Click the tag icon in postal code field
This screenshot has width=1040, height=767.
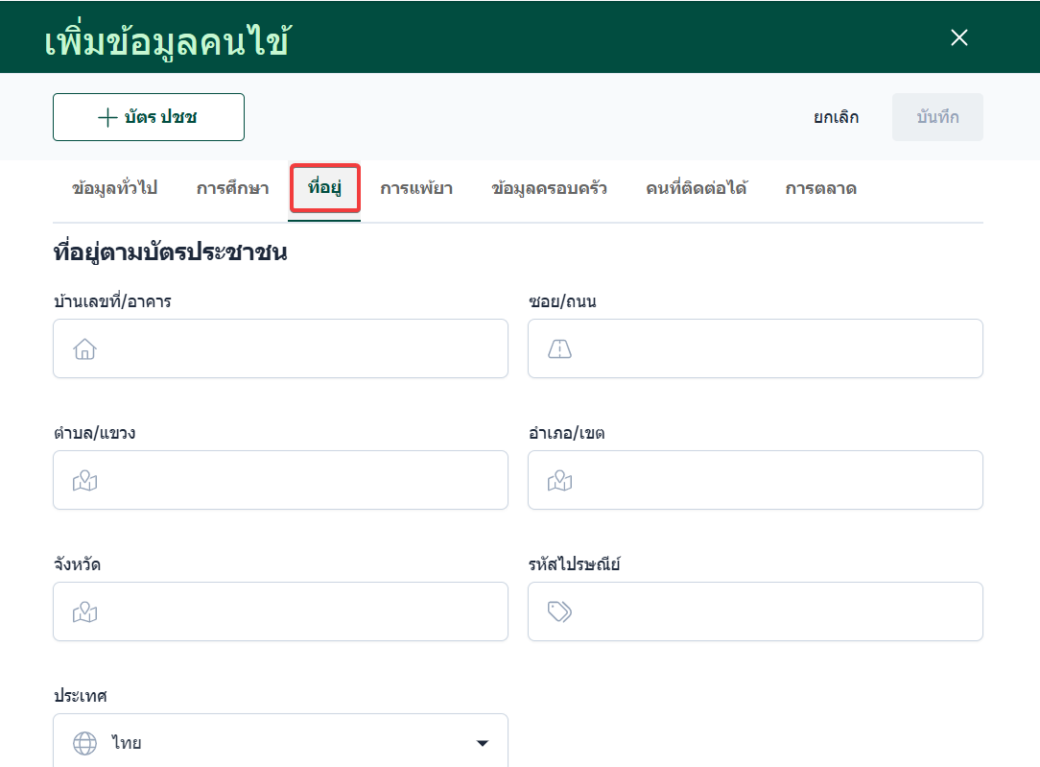coord(559,612)
